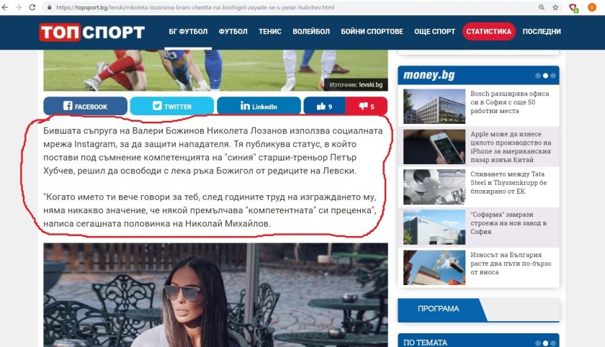Click the red СТАТИСТИКА button
This screenshot has width=605, height=347.
pos(488,32)
